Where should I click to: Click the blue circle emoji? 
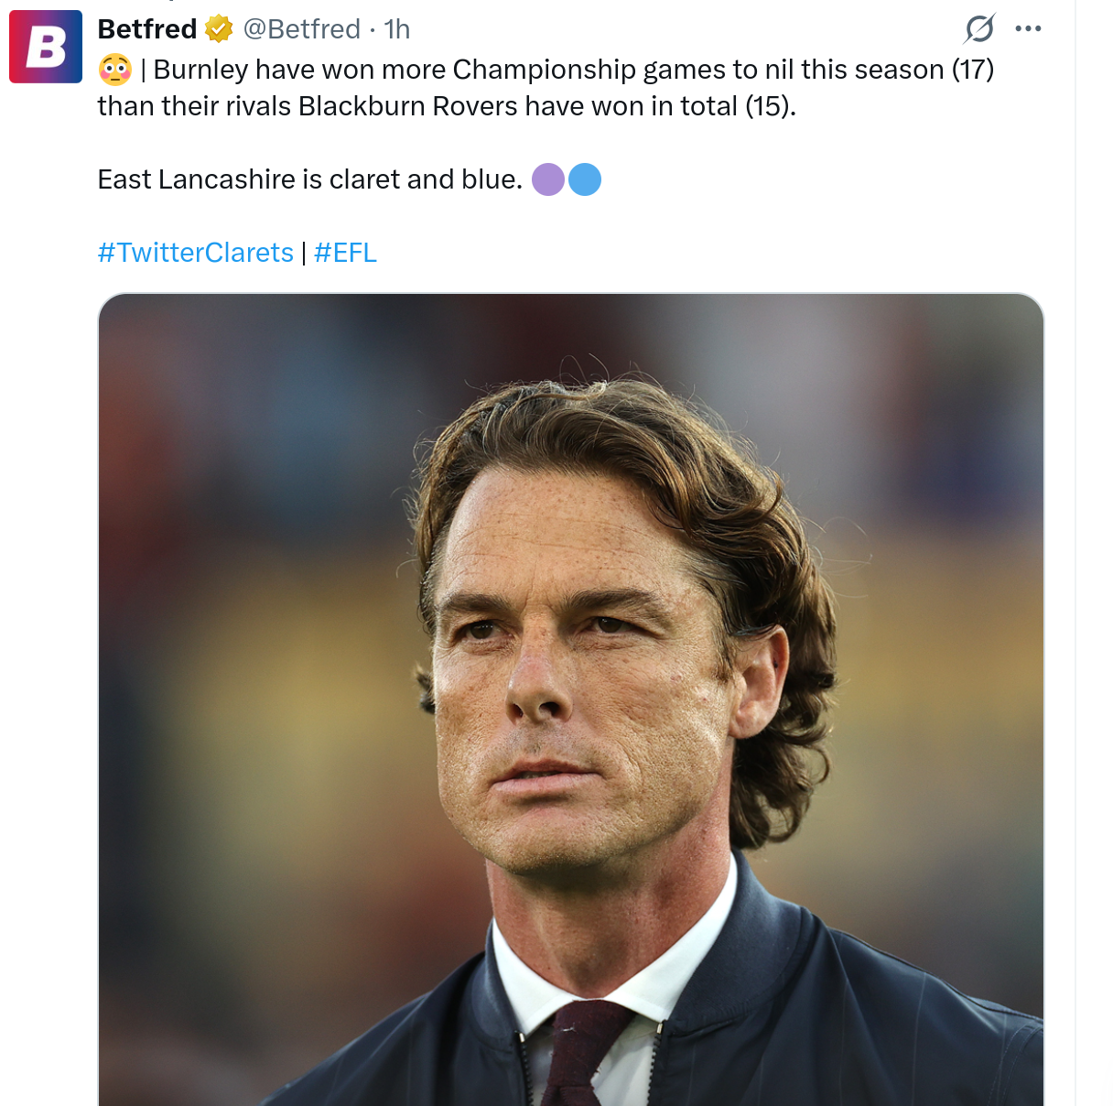pos(585,179)
